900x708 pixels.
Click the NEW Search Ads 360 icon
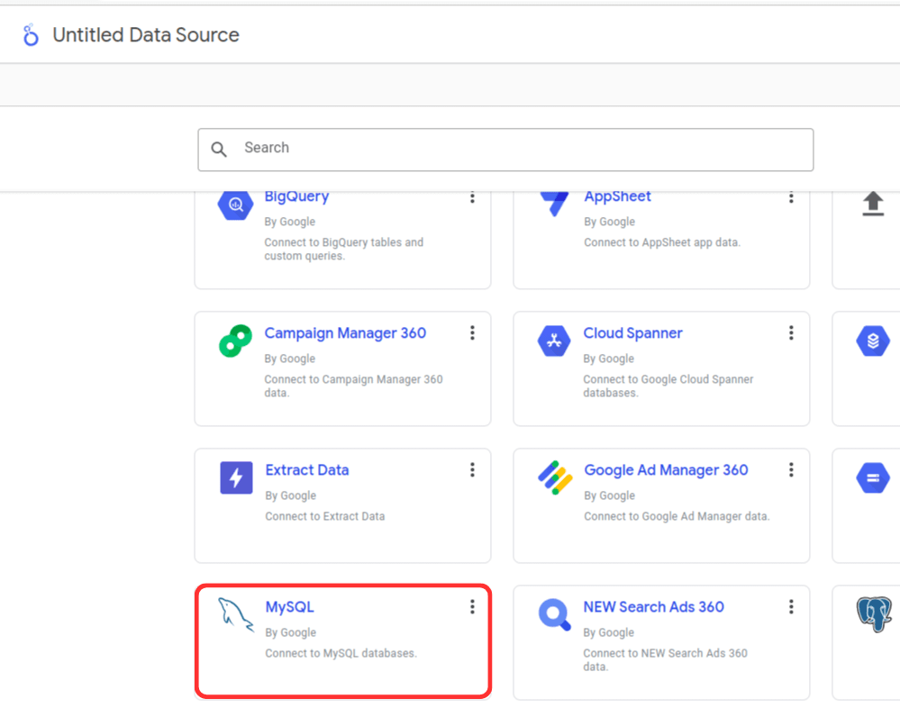click(x=555, y=614)
